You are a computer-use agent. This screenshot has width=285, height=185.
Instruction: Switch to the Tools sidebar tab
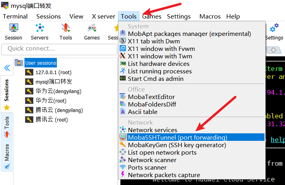point(7,127)
